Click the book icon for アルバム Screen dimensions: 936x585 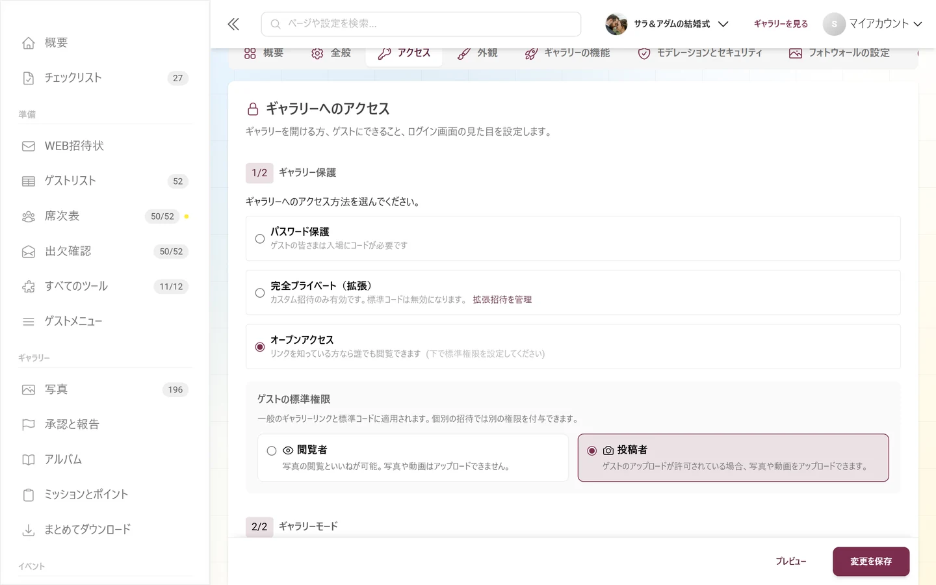click(x=29, y=460)
